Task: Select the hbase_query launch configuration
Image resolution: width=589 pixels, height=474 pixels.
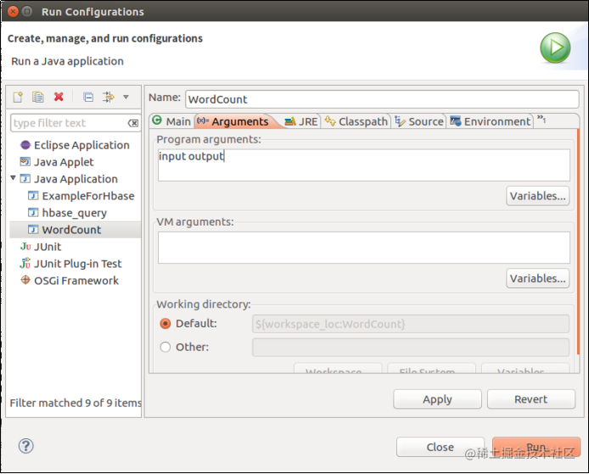Action: pyautogui.click(x=74, y=213)
